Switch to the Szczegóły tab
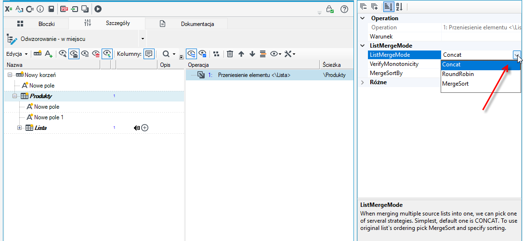The height and width of the screenshot is (241, 523). point(107,24)
